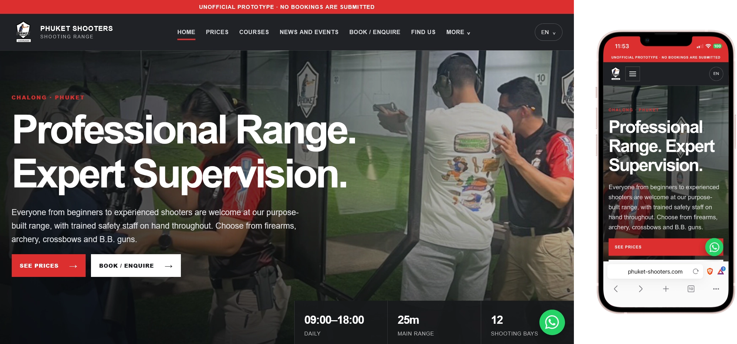Open BOOK / ENQUIRE in the navigation bar
This screenshot has width=737, height=344.
375,32
